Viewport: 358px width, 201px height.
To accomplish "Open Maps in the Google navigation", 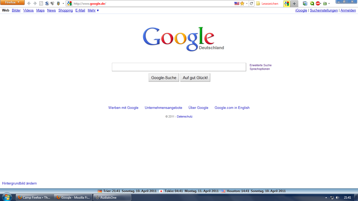I will [40, 10].
